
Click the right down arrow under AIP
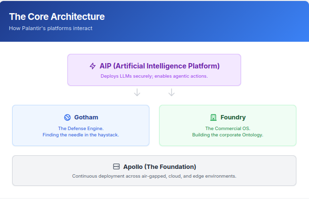tap(171, 92)
